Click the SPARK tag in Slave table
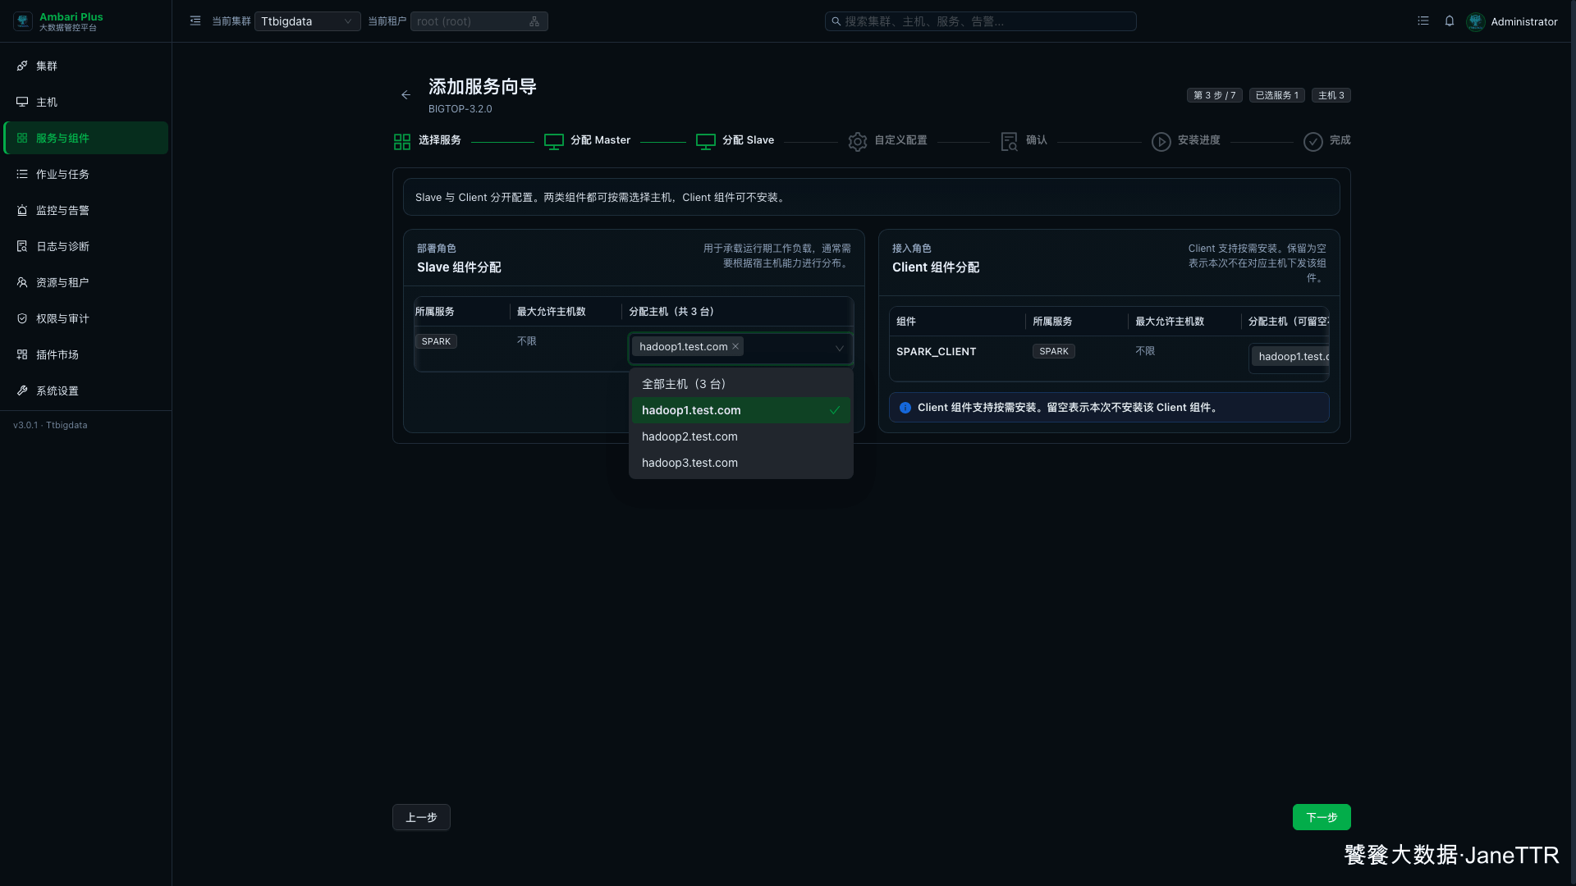Image resolution: width=1576 pixels, height=886 pixels. point(436,341)
